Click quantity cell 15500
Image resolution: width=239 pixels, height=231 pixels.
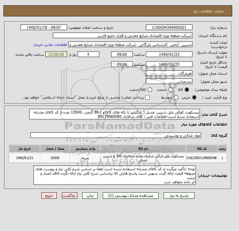point(55,158)
